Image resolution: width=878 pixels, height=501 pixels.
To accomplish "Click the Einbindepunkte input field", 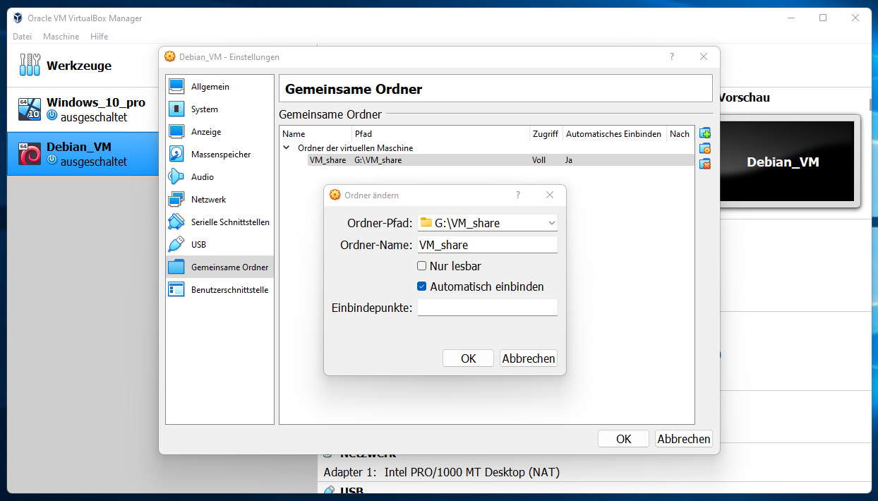I will 488,308.
